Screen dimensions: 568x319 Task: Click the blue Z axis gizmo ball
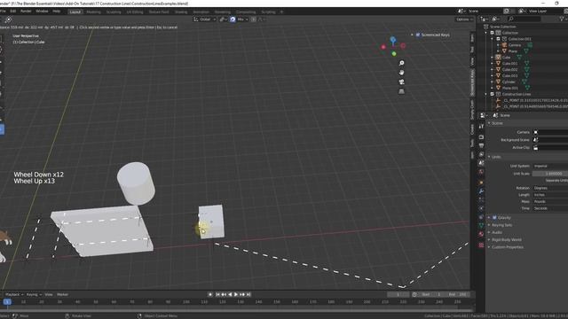tap(393, 39)
